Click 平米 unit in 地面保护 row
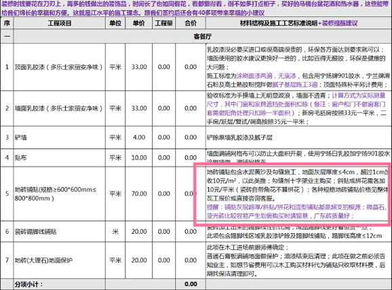The width and height of the screenshot is (392, 290). 115,260
